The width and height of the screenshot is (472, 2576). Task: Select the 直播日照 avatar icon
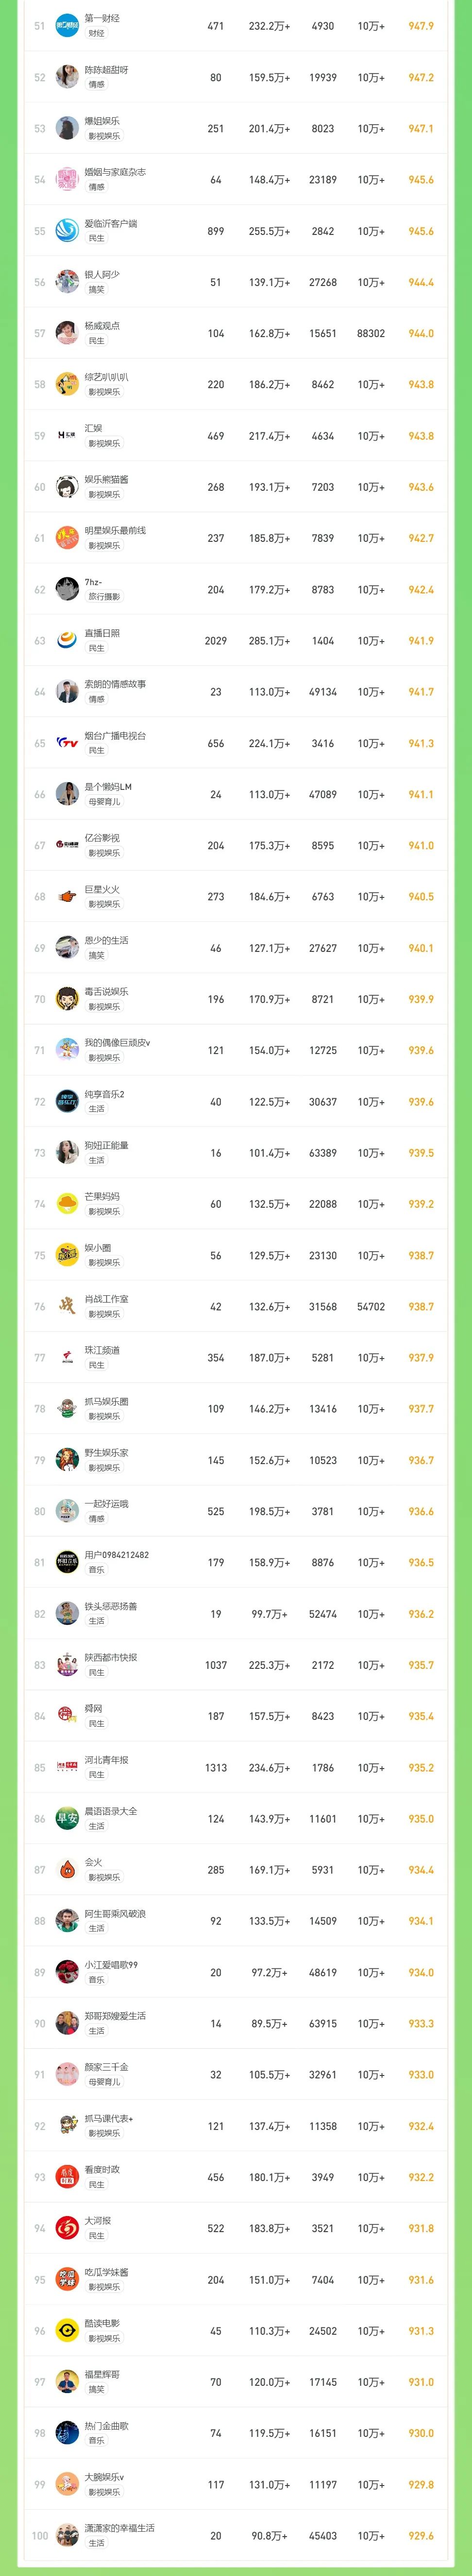click(x=67, y=640)
